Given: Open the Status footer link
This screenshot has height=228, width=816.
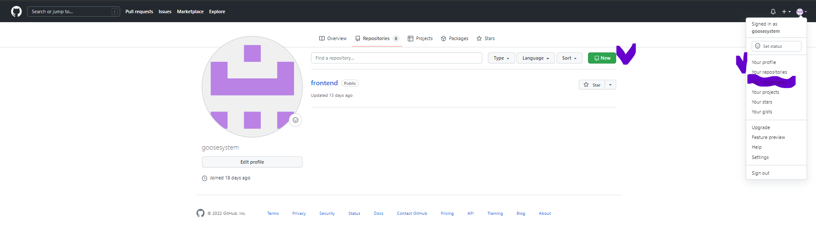Looking at the screenshot, I should tap(354, 214).
